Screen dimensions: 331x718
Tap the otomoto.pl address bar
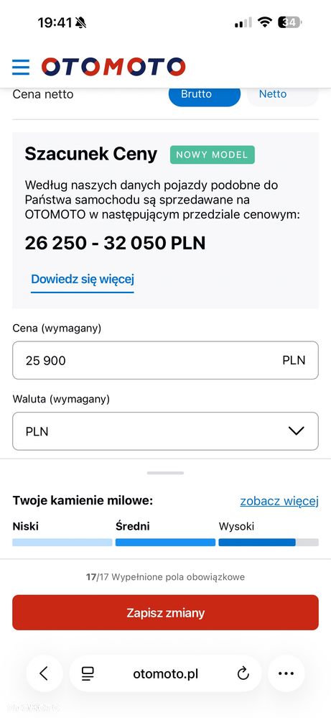pos(165,673)
